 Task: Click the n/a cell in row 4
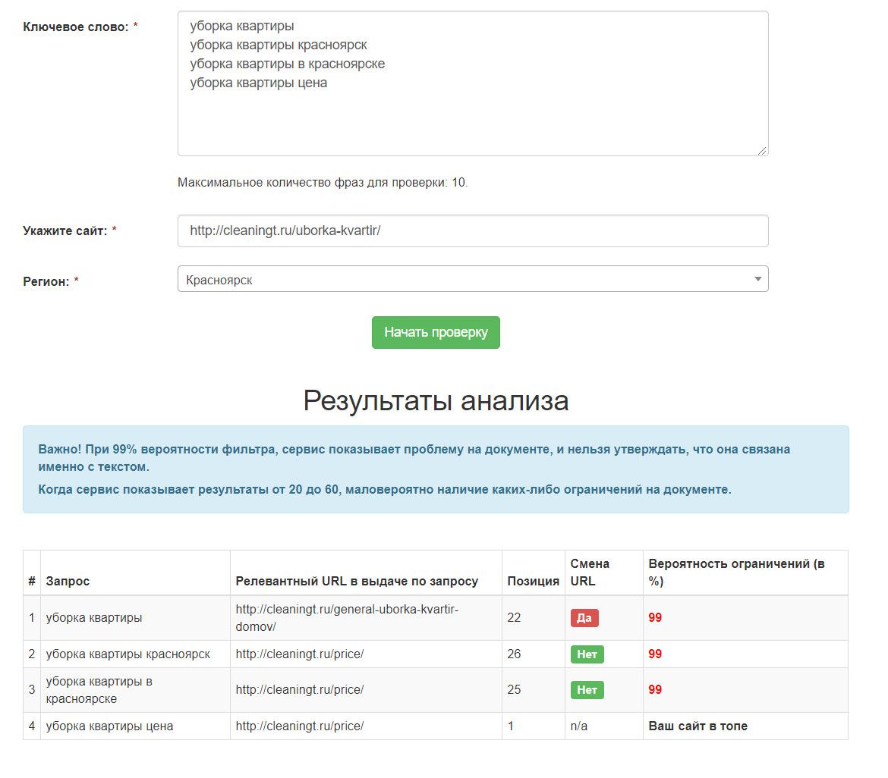(x=579, y=726)
